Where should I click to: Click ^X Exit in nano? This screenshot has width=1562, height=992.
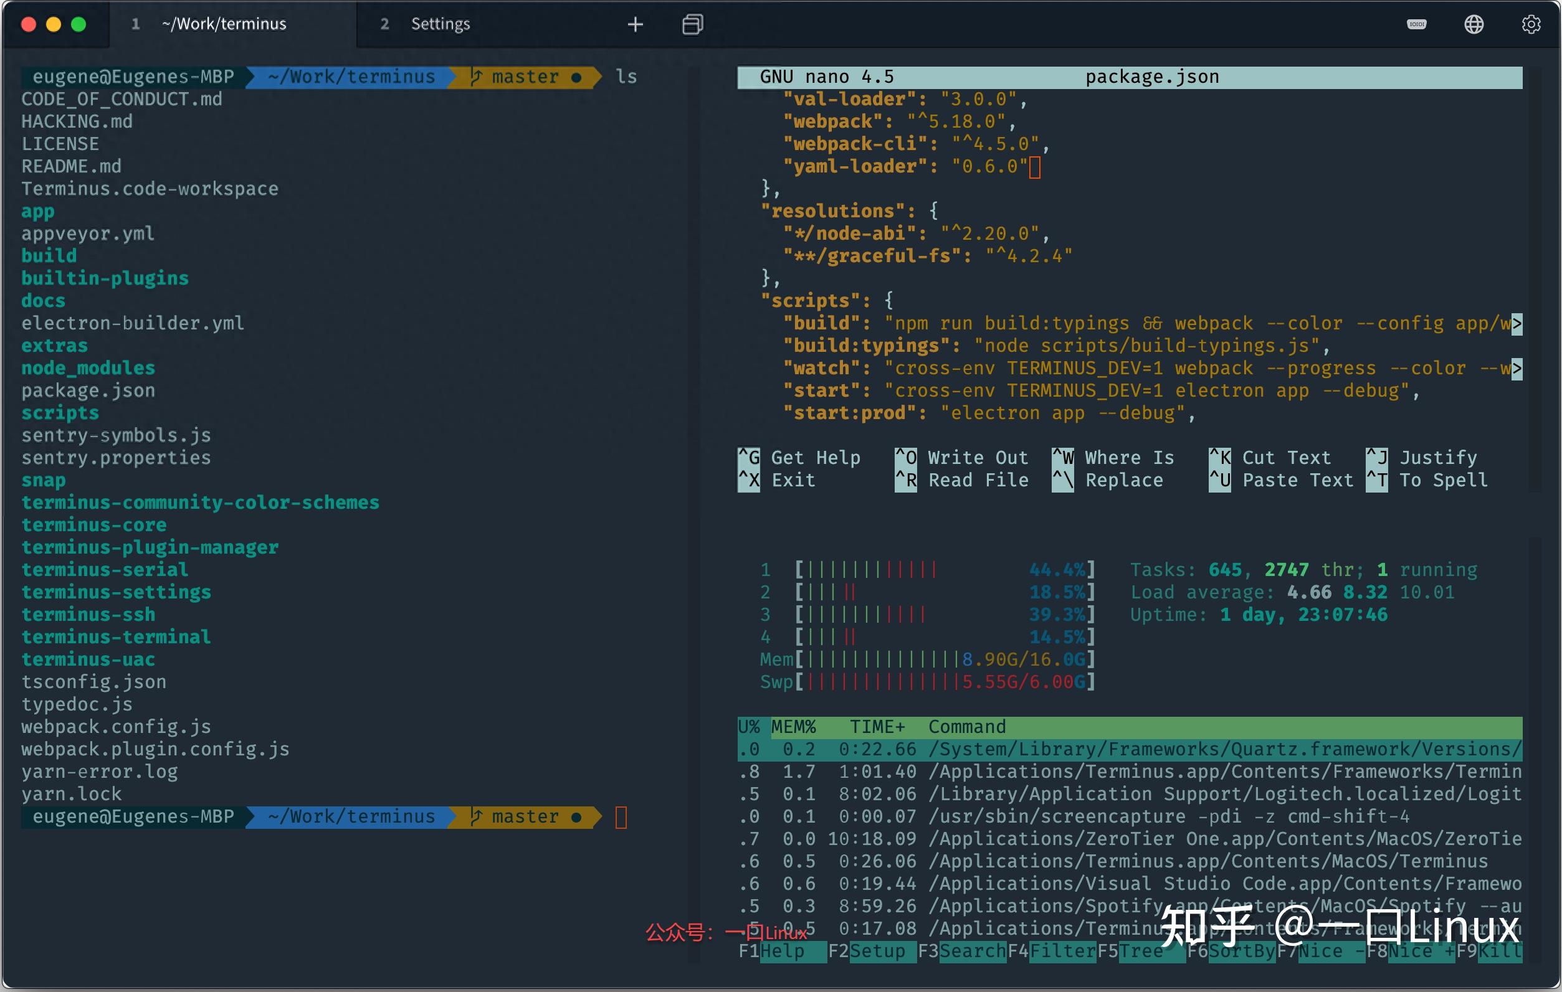pyautogui.click(x=776, y=481)
